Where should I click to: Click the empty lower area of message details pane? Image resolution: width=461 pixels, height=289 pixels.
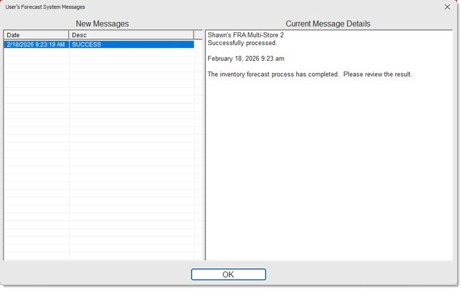click(x=328, y=190)
